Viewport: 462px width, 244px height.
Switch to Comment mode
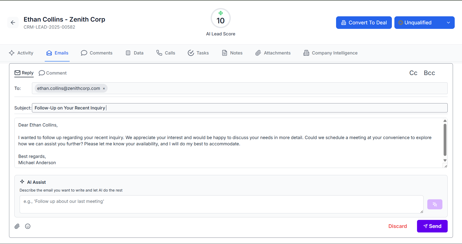53,73
